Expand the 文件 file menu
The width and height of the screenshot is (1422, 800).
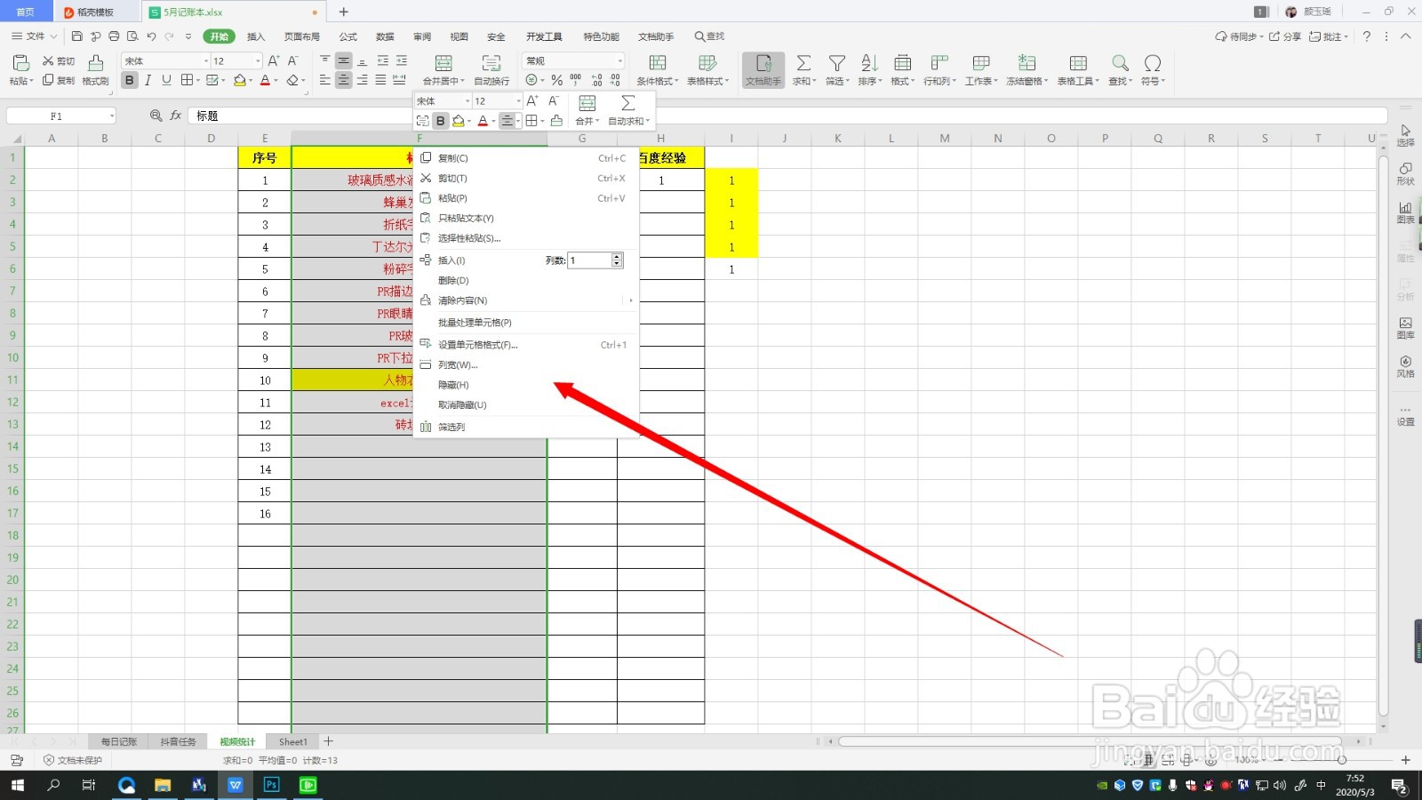coord(34,36)
